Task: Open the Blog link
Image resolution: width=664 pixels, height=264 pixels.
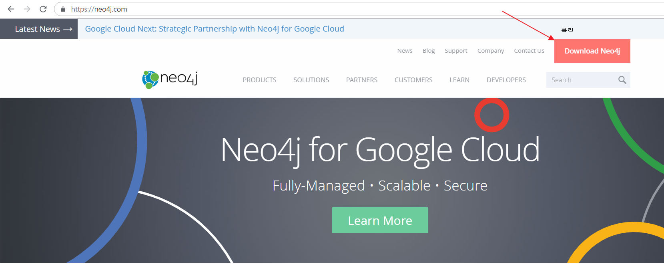Action: click(x=429, y=51)
